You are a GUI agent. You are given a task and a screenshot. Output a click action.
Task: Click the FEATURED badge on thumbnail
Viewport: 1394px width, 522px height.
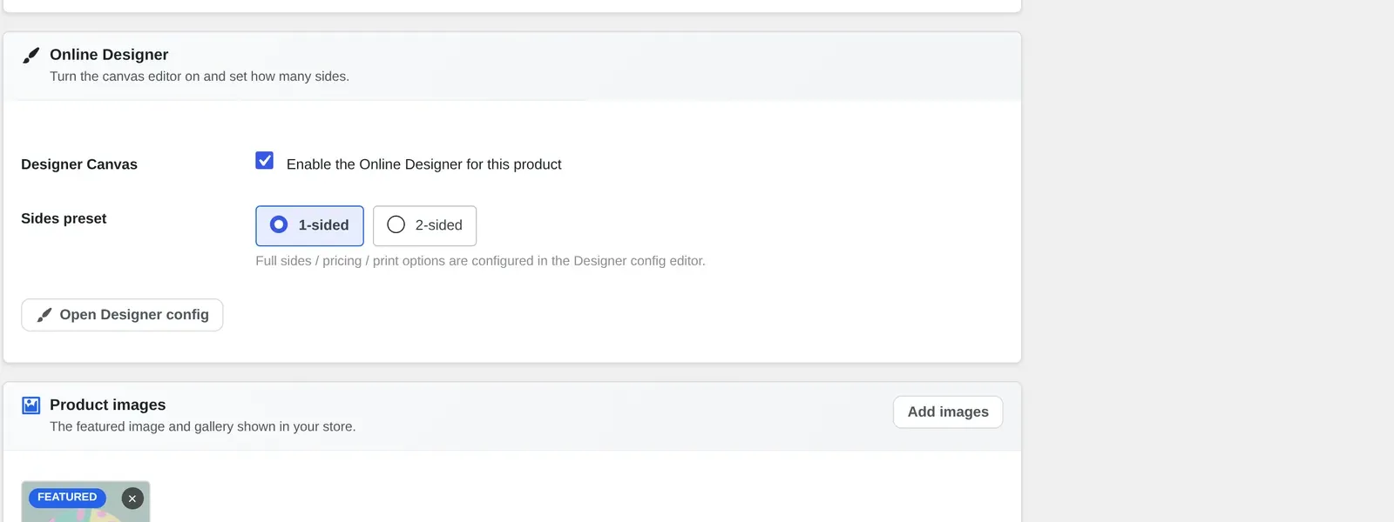click(67, 498)
